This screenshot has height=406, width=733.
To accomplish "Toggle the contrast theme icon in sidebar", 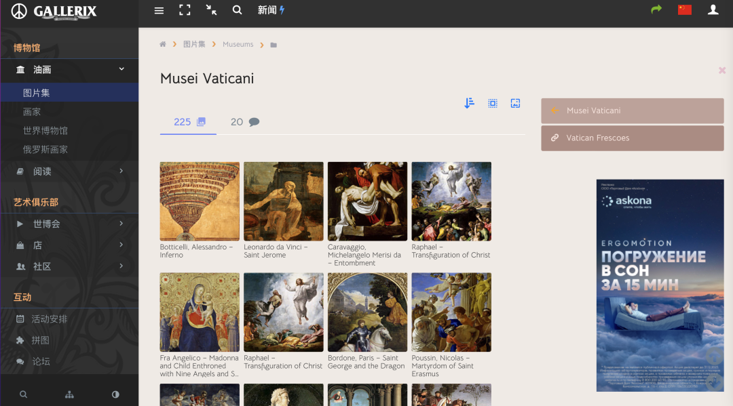I will (x=115, y=394).
